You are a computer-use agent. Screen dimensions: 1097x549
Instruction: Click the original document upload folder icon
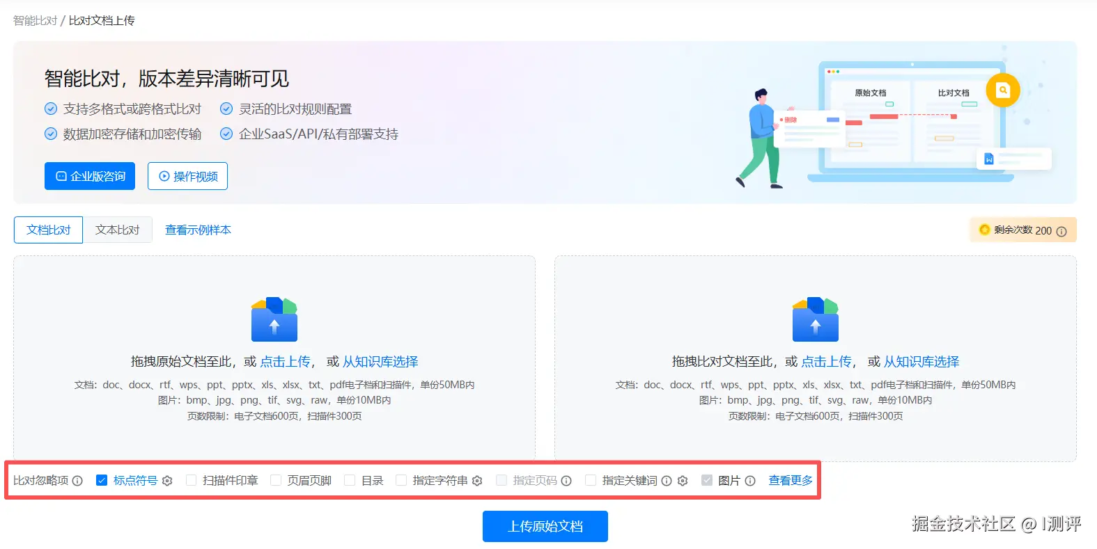click(x=274, y=319)
